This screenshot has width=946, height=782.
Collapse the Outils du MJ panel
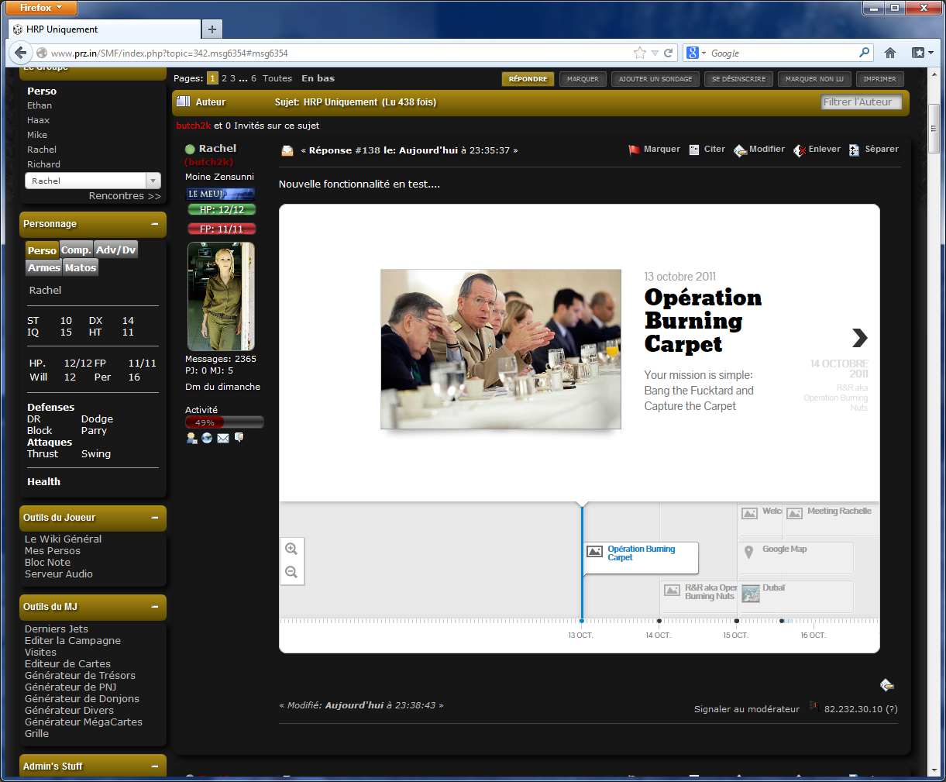click(155, 607)
